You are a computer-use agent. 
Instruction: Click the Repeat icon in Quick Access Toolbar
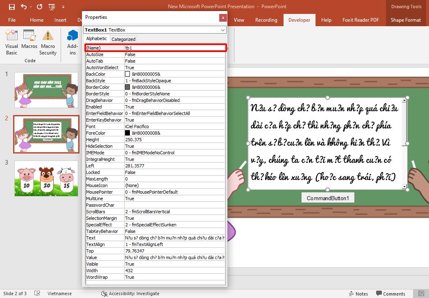click(x=39, y=7)
